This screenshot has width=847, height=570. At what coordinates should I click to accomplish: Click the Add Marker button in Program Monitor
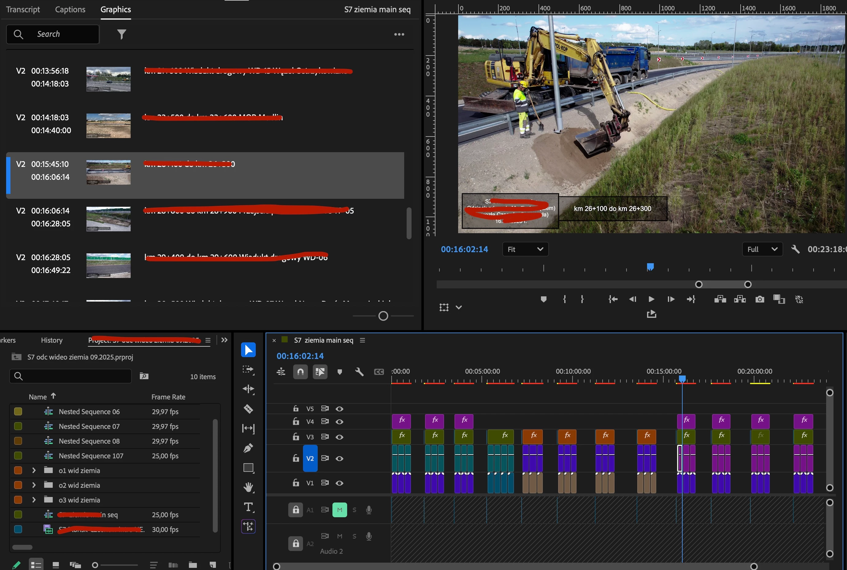point(544,299)
